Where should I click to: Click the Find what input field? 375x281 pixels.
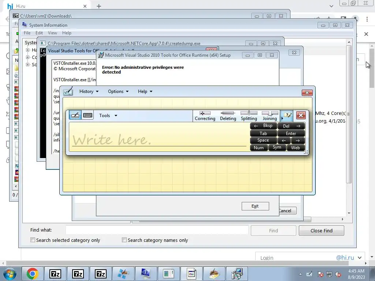coord(157,230)
